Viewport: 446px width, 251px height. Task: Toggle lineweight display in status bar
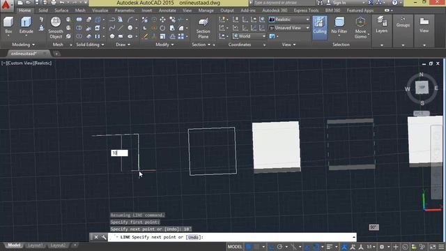[x=330, y=247]
